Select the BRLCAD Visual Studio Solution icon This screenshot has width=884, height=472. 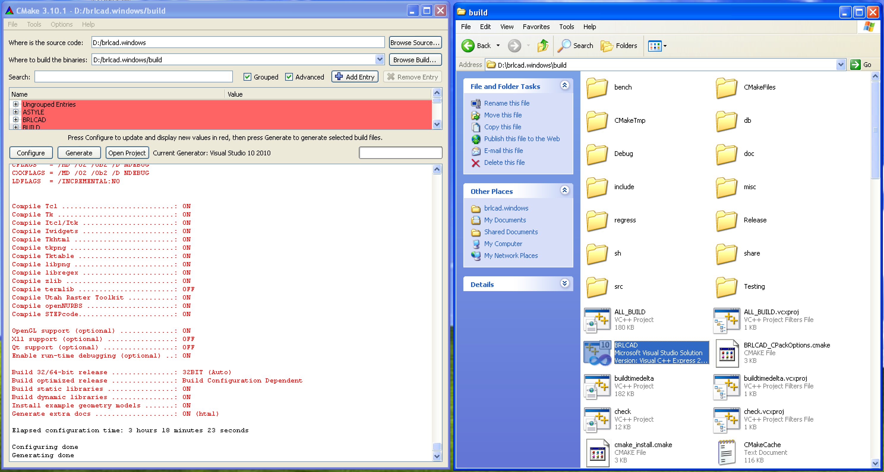click(x=597, y=353)
